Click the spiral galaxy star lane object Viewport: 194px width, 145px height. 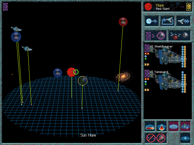(x=123, y=77)
